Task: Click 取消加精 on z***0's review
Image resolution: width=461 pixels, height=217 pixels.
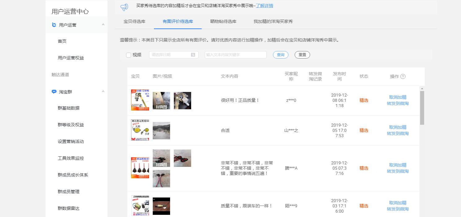Action: pos(397,97)
